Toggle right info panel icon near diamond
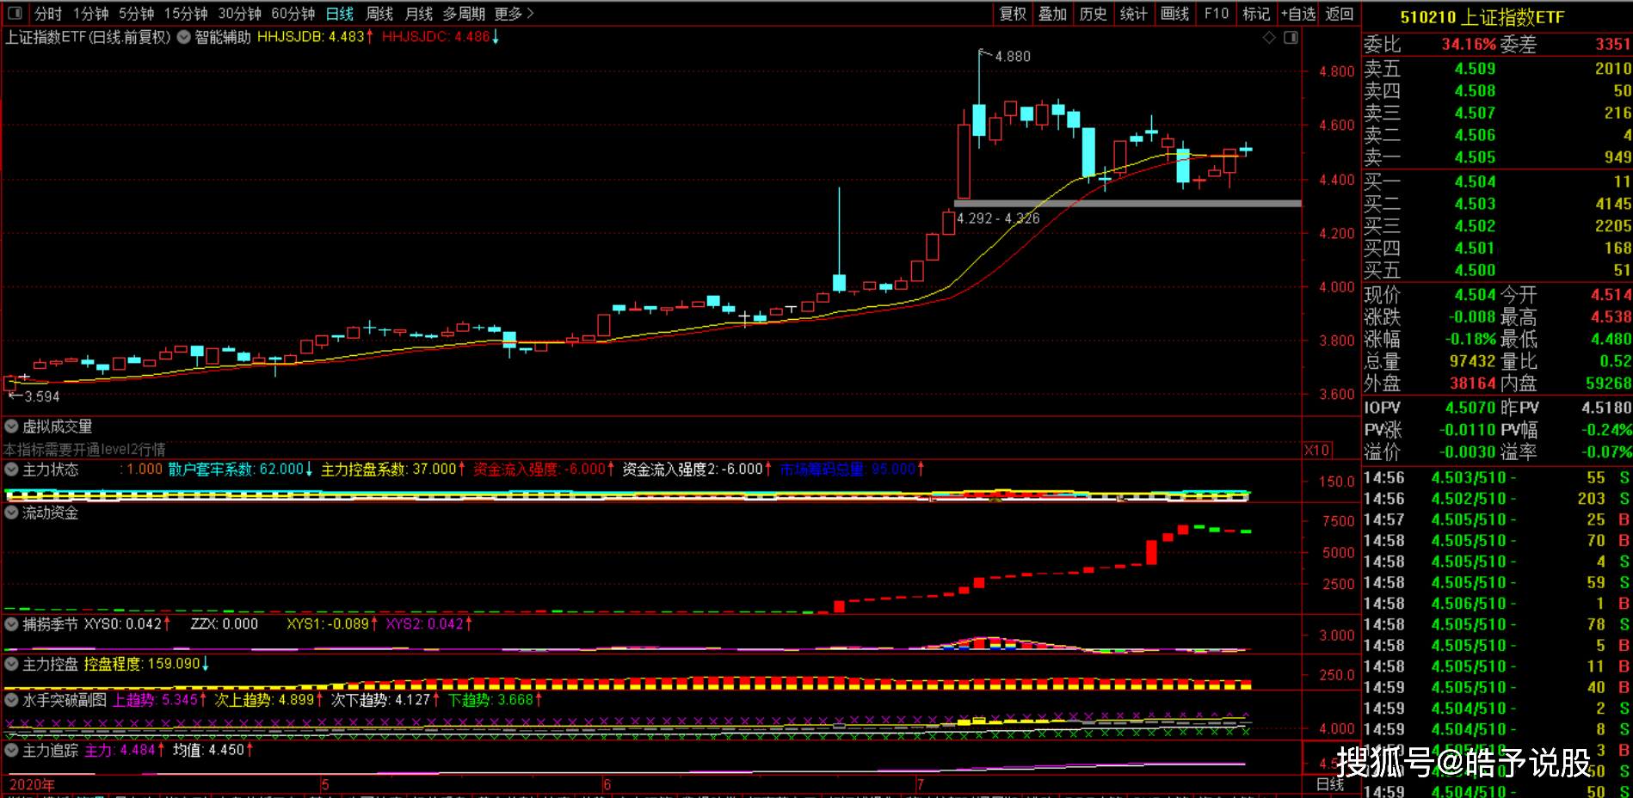Viewport: 1633px width, 798px height. tap(1291, 38)
